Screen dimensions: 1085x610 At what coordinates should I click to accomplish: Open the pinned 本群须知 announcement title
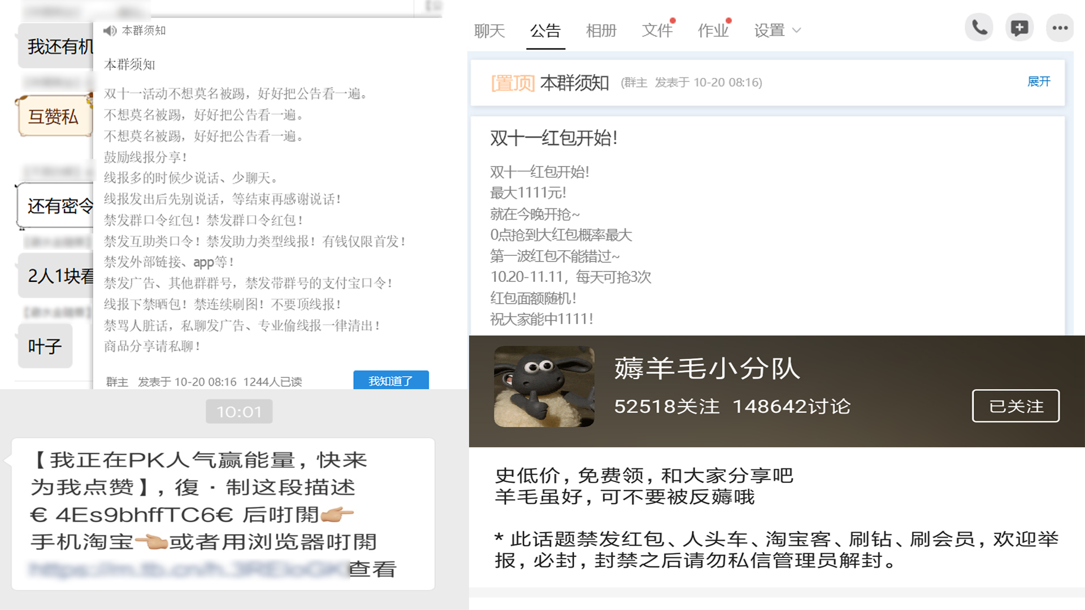click(574, 83)
